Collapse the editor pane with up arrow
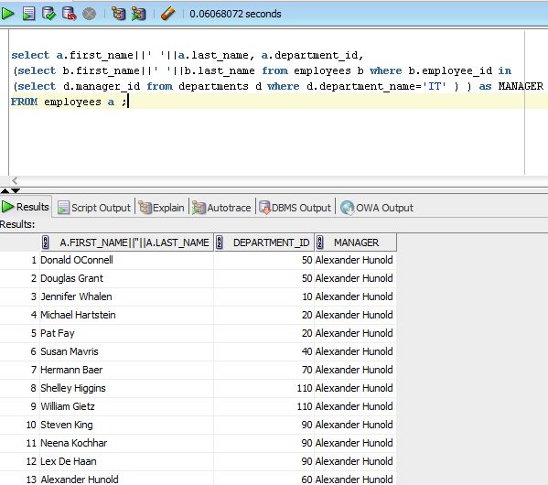Viewport: 548px width, 485px height. point(5,191)
